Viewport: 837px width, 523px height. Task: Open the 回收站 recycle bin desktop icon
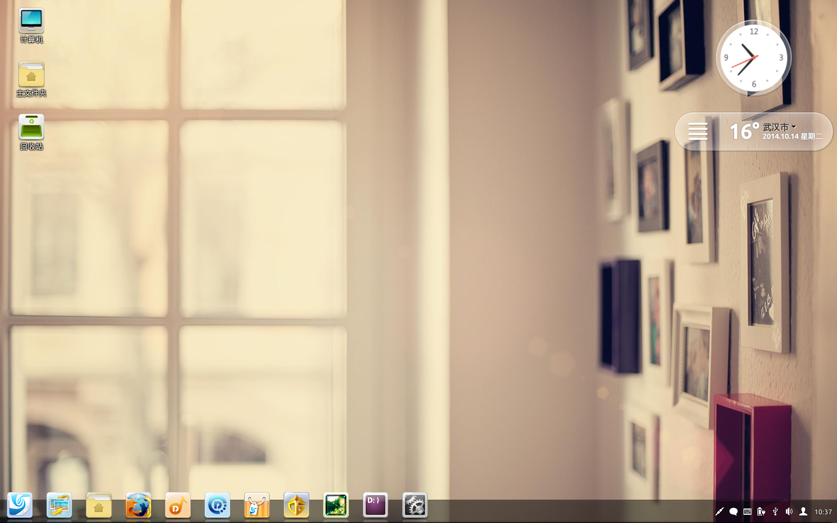point(31,132)
